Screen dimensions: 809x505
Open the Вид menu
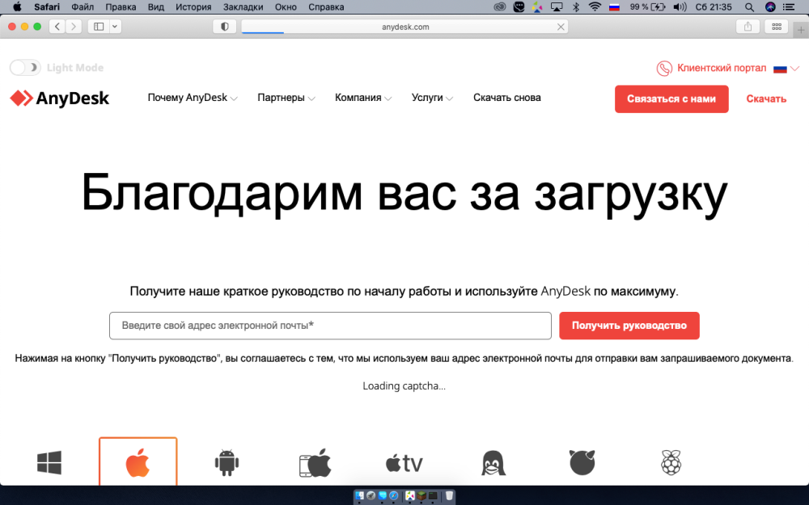156,7
